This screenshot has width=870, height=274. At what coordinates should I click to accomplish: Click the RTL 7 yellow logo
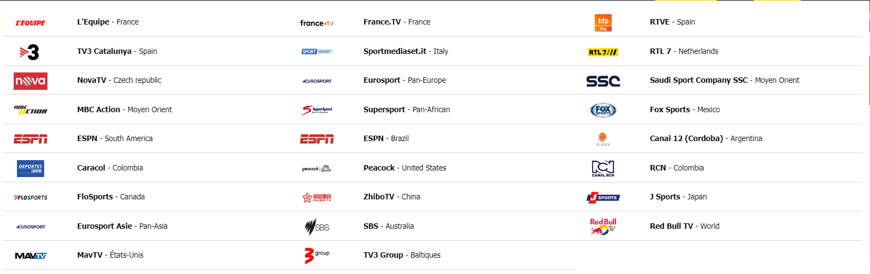tap(603, 52)
